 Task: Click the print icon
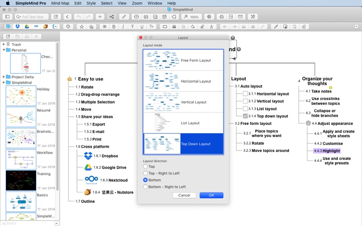click(x=221, y=17)
